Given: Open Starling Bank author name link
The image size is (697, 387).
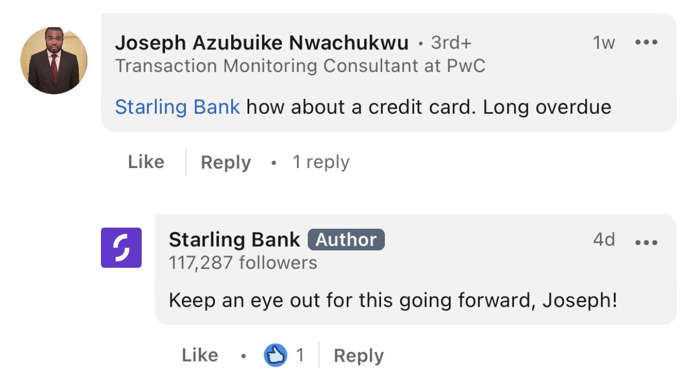Looking at the screenshot, I should click(x=234, y=240).
